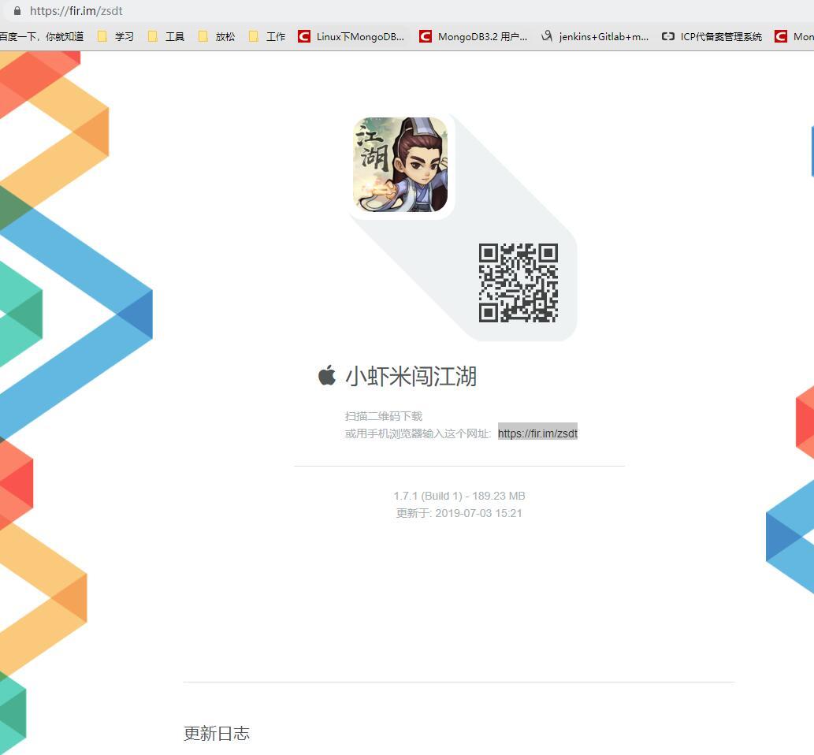Click the lock icon in address bar
The width and height of the screenshot is (814, 755).
tap(17, 11)
